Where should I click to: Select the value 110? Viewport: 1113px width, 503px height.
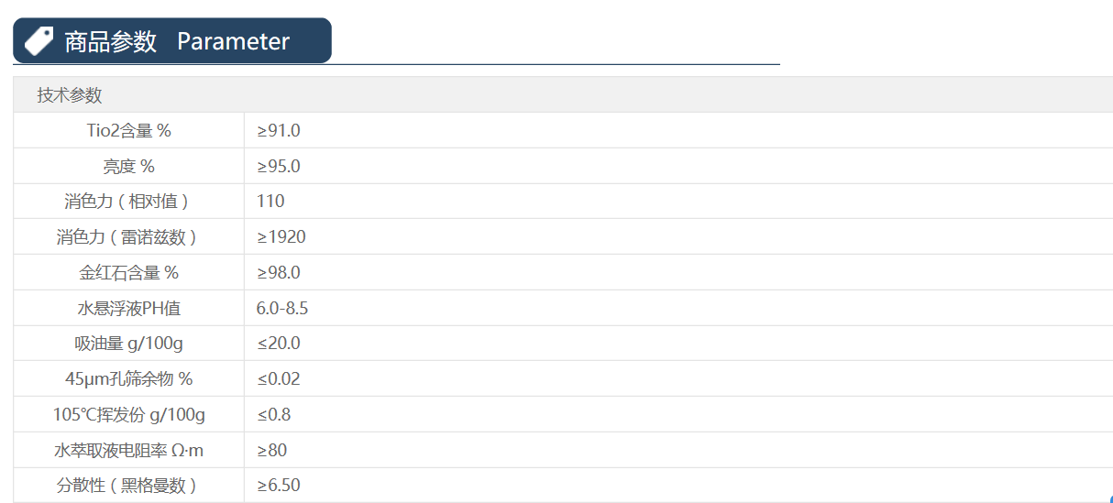270,202
